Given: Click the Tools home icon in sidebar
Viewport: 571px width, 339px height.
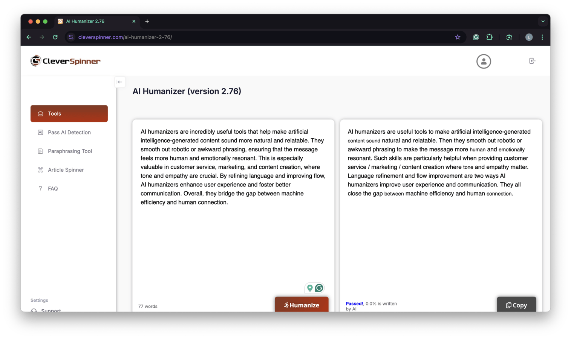Looking at the screenshot, I should click(40, 113).
